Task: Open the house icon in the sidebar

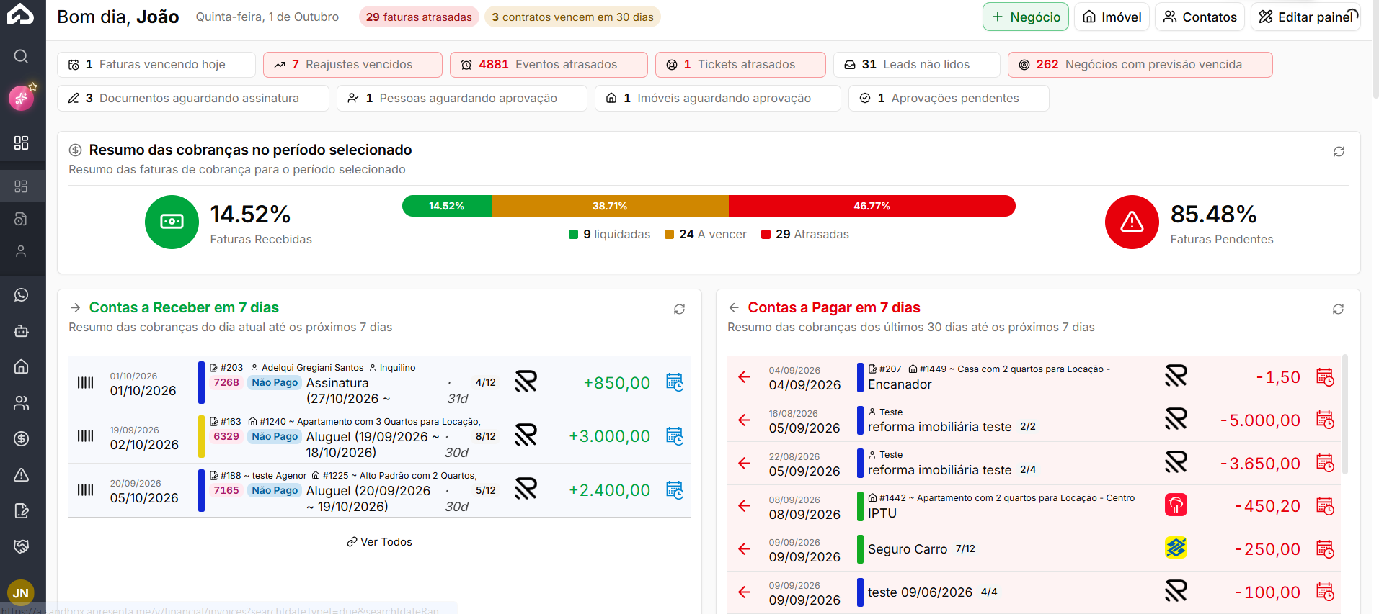Action: pyautogui.click(x=21, y=367)
